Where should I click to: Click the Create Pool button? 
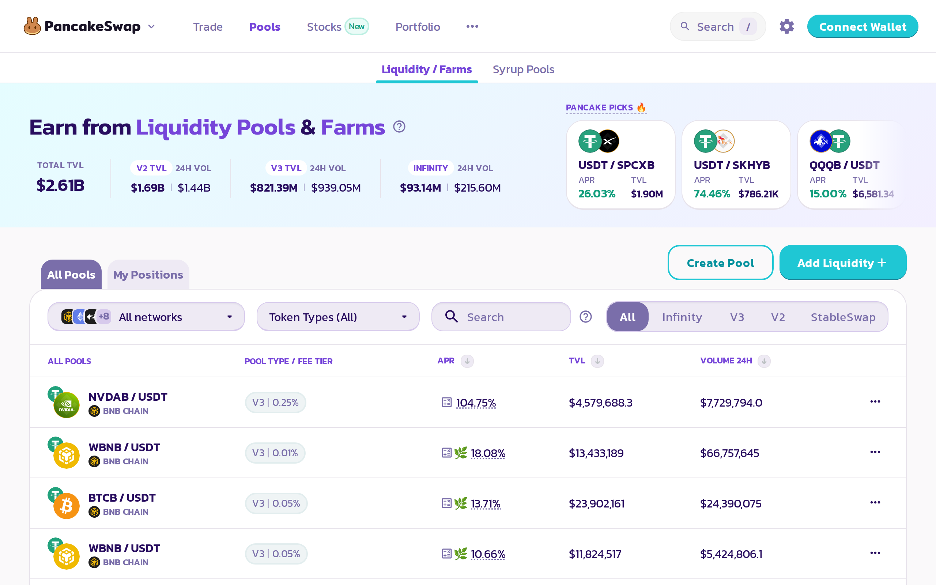(x=720, y=263)
